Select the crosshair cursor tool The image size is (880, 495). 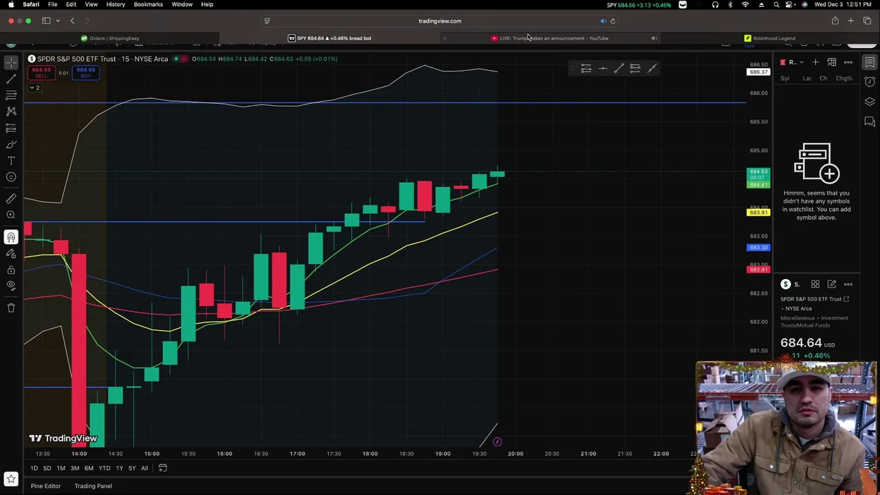tap(11, 63)
